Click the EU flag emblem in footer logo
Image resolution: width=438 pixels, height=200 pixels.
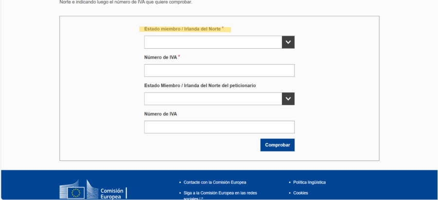[x=76, y=192]
